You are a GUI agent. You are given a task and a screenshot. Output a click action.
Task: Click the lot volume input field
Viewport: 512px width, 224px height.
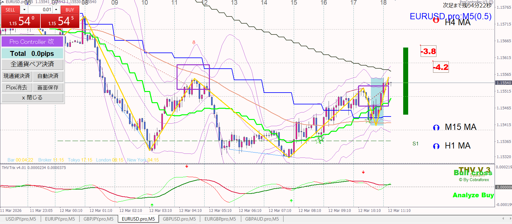point(40,10)
